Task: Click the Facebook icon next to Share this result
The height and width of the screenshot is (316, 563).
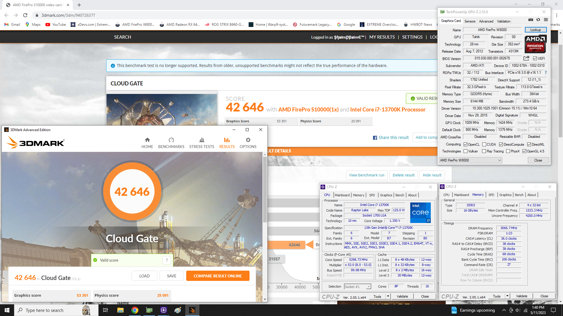Action: coord(375,138)
